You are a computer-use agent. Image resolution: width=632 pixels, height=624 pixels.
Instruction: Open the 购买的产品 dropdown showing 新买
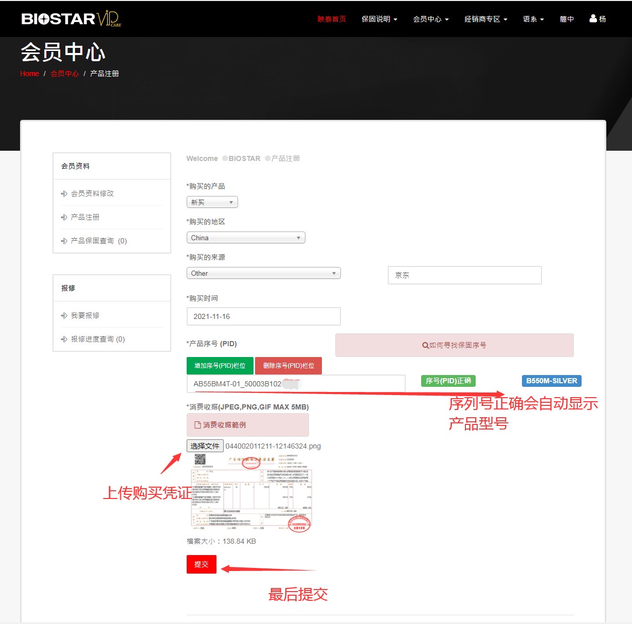point(212,202)
